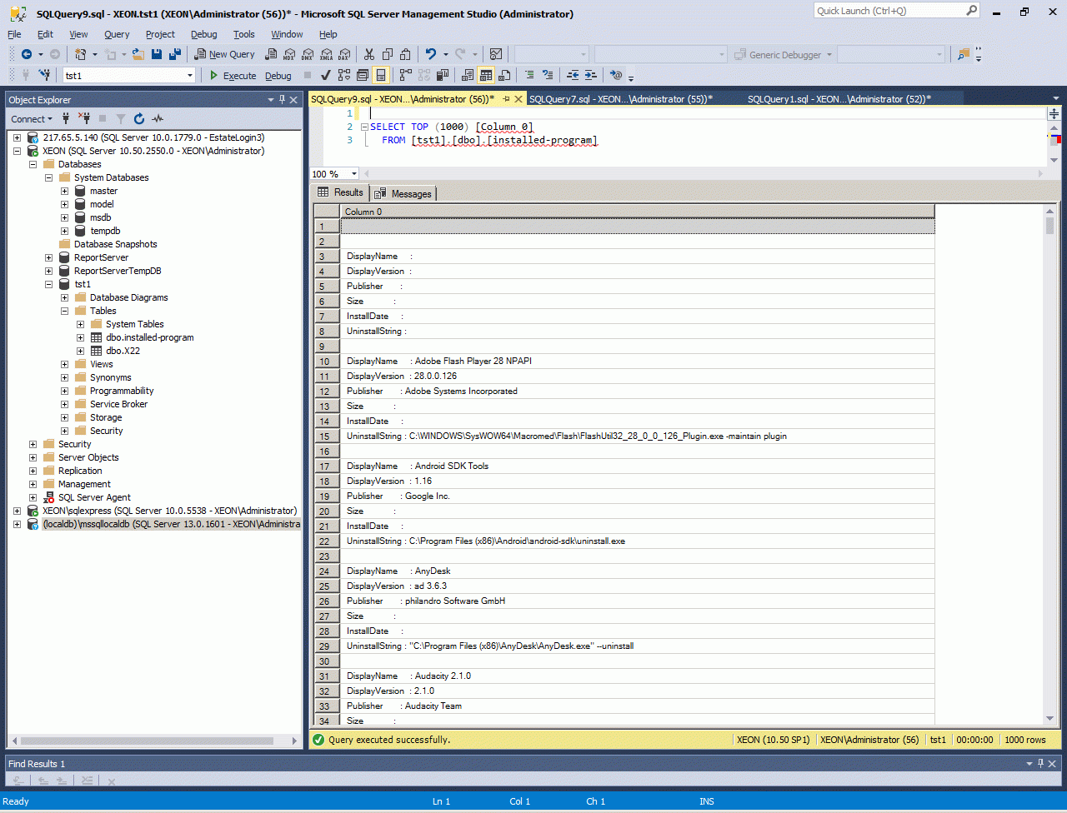Switch to the SQLQuery1.sql tab
The image size is (1067, 813).
coord(839,99)
